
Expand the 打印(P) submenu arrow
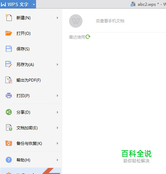pos(58,96)
